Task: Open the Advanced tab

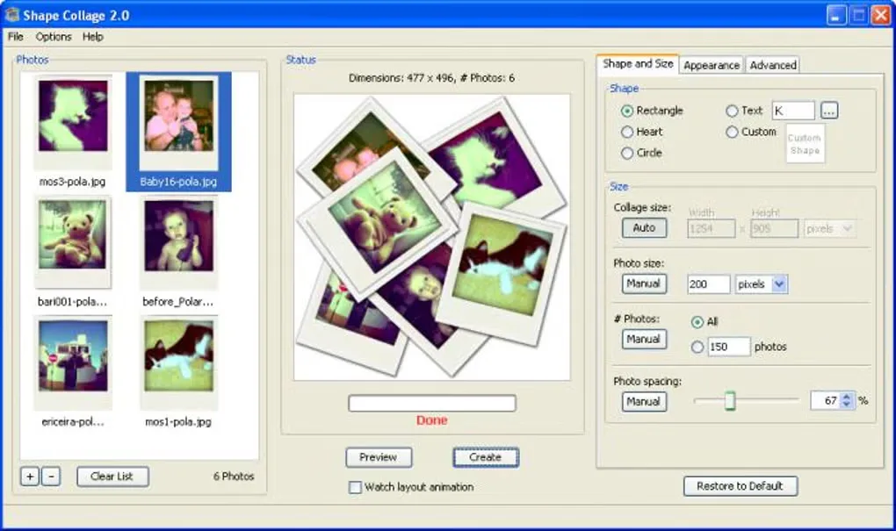Action: (772, 65)
